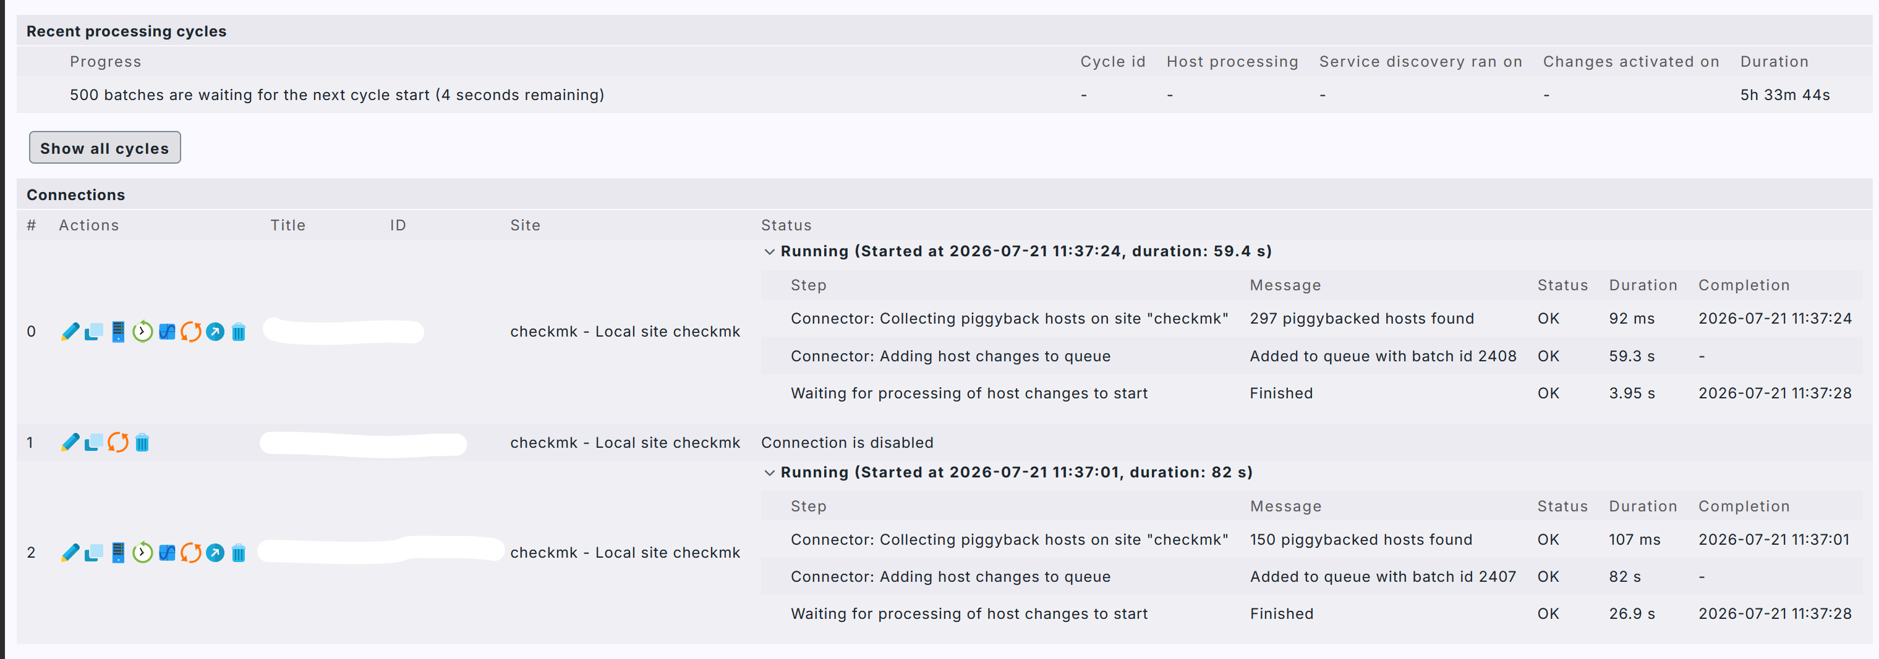Viewport: 1879px width, 659px height.
Task: Click the Duration column header in cycles
Action: click(x=1774, y=62)
